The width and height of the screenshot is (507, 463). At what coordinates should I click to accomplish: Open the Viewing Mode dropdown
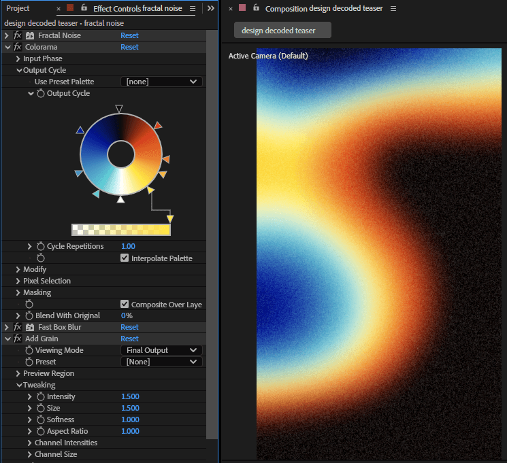click(x=162, y=350)
